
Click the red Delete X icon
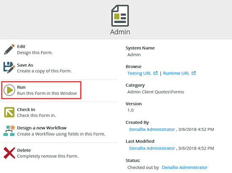(9, 153)
